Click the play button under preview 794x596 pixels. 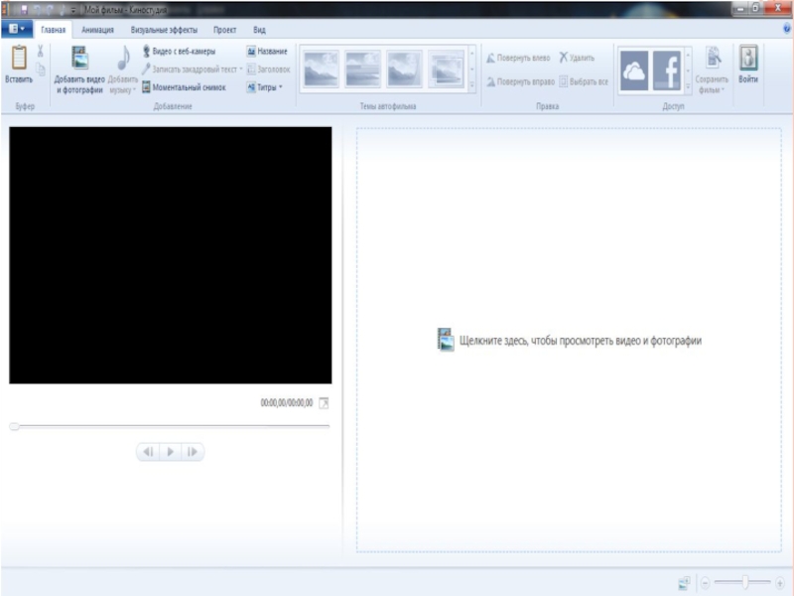(170, 452)
